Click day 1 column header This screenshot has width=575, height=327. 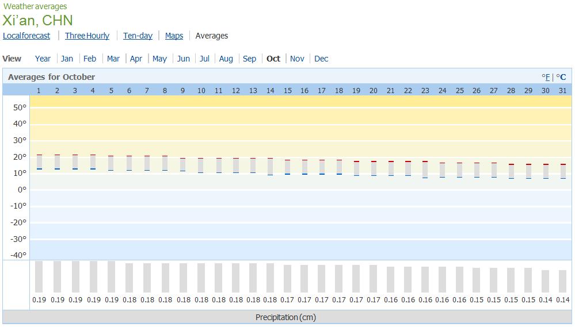39,90
